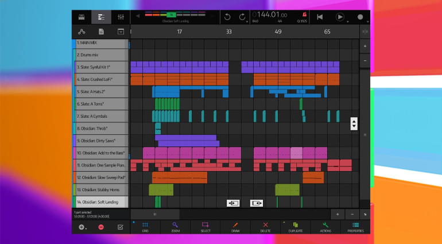Image resolution: width=442 pixels, height=244 pixels.
Task: Activate the Select marquee tool
Action: [206, 227]
